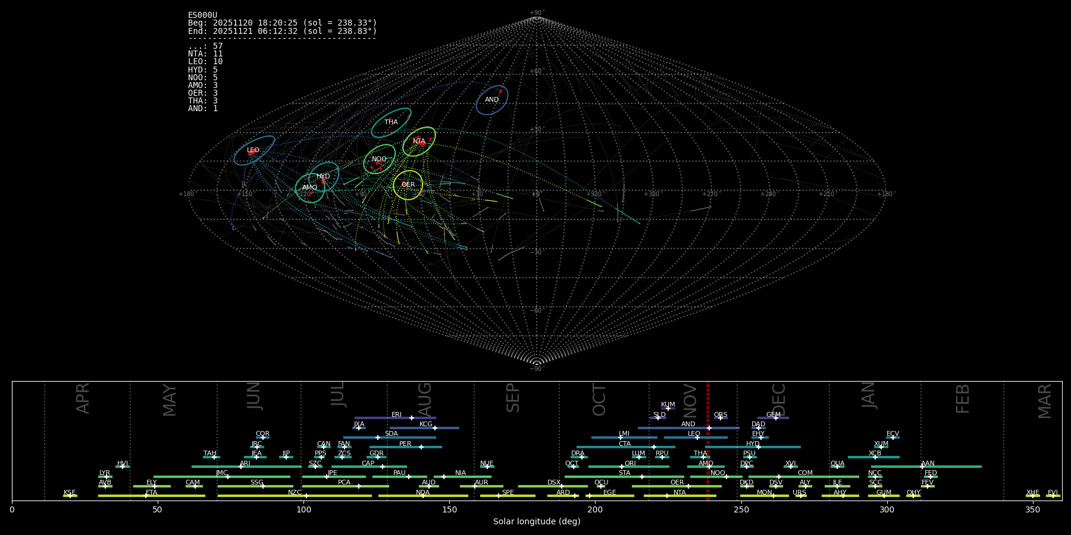Screen dimensions: 1071x535
Task: Click the KSE shower label in timeline
Action: [70, 493]
